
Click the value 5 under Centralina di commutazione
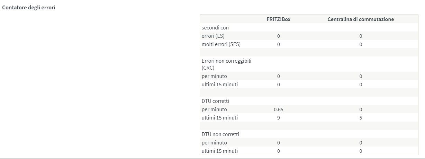click(360, 118)
